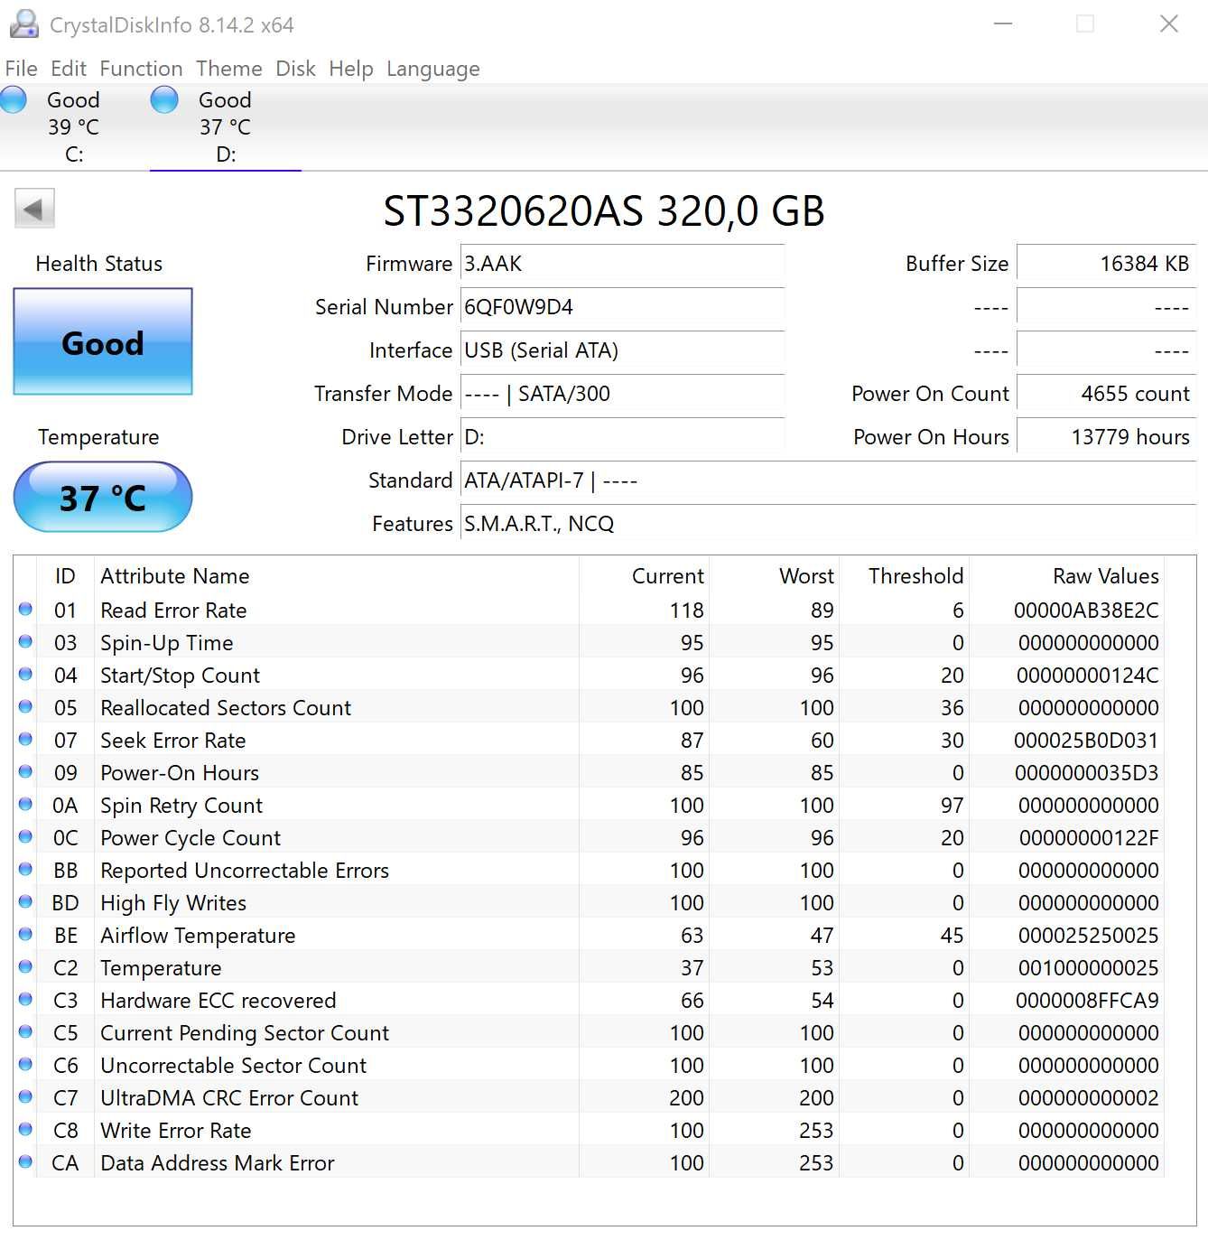This screenshot has width=1208, height=1240.
Task: Click the Buffer Size value 16384 KB
Action: point(1106,264)
